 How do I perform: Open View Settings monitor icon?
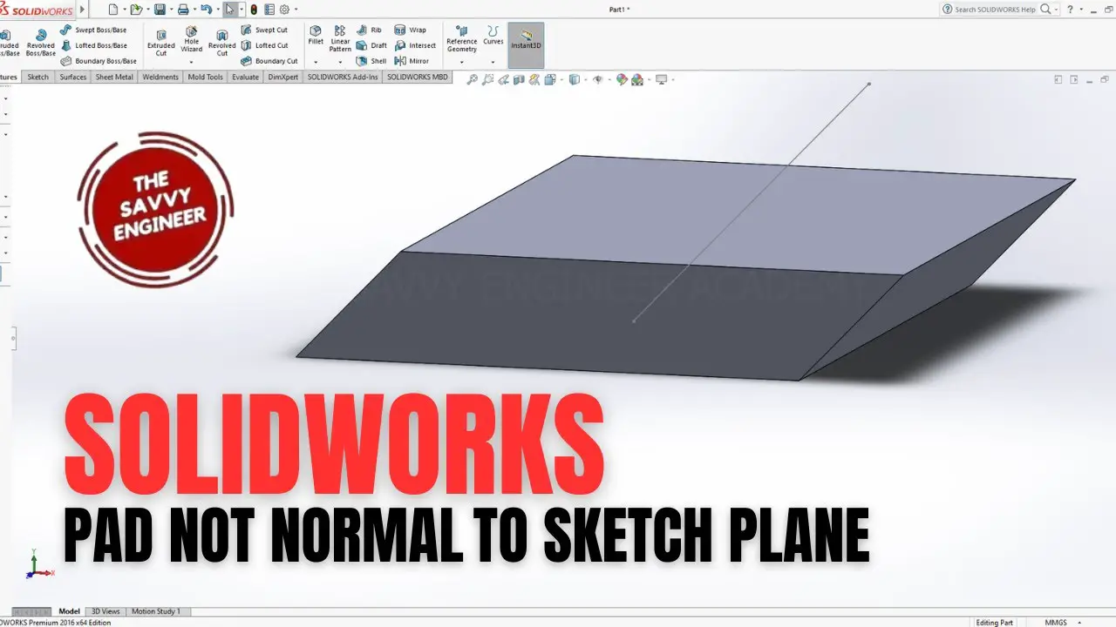(661, 79)
